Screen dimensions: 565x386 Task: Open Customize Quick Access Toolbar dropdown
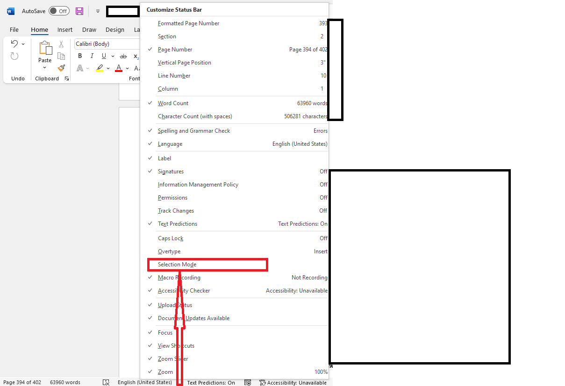point(98,11)
